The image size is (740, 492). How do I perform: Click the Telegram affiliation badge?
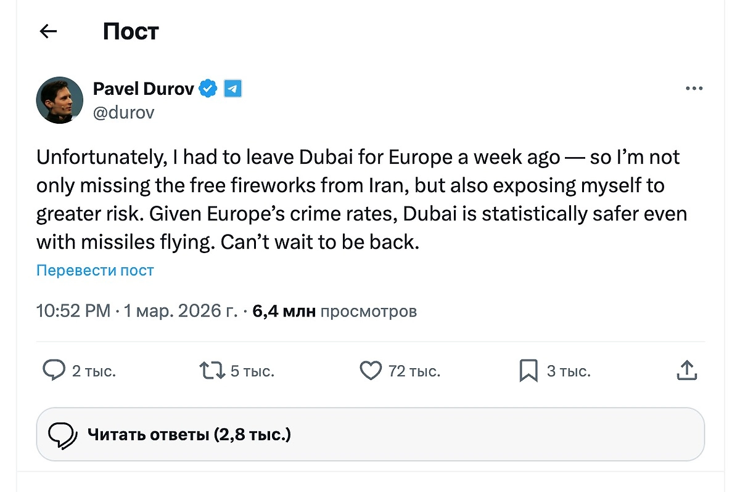tap(232, 89)
